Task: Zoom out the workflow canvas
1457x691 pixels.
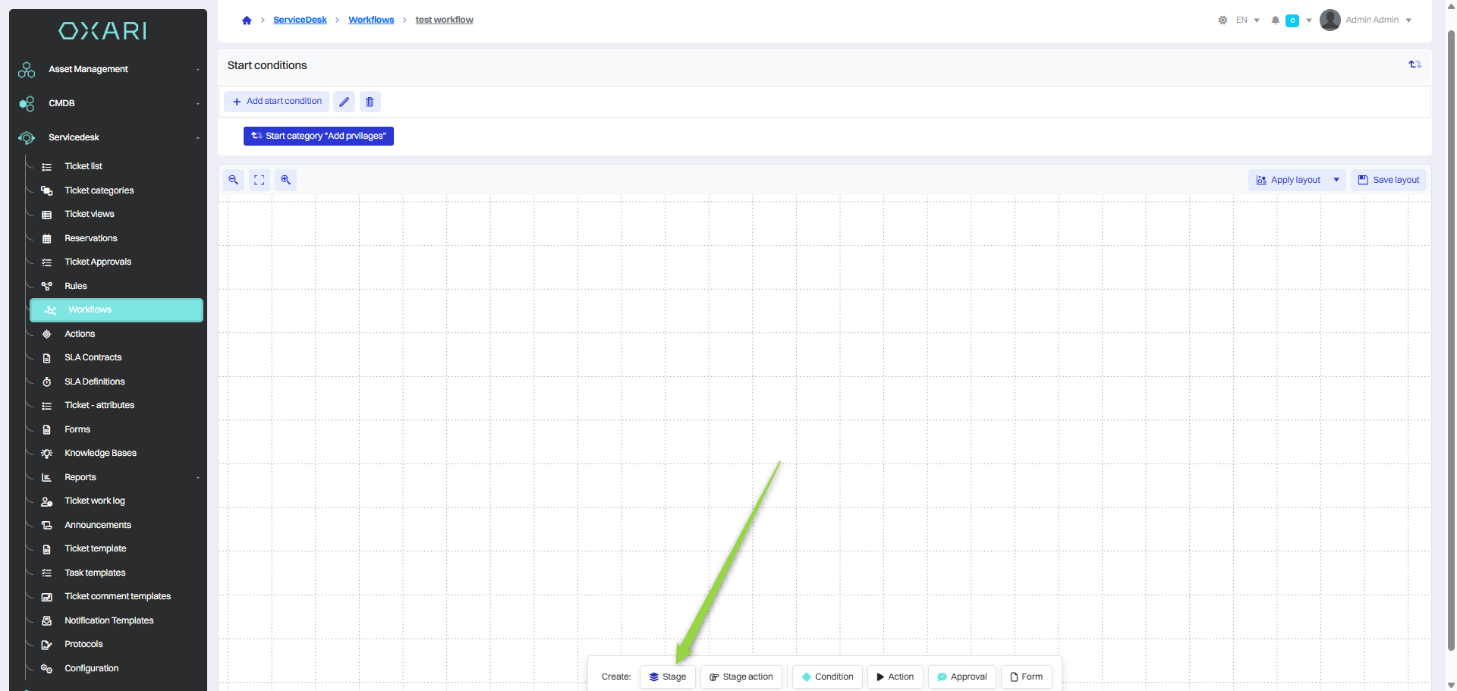Action: (234, 180)
